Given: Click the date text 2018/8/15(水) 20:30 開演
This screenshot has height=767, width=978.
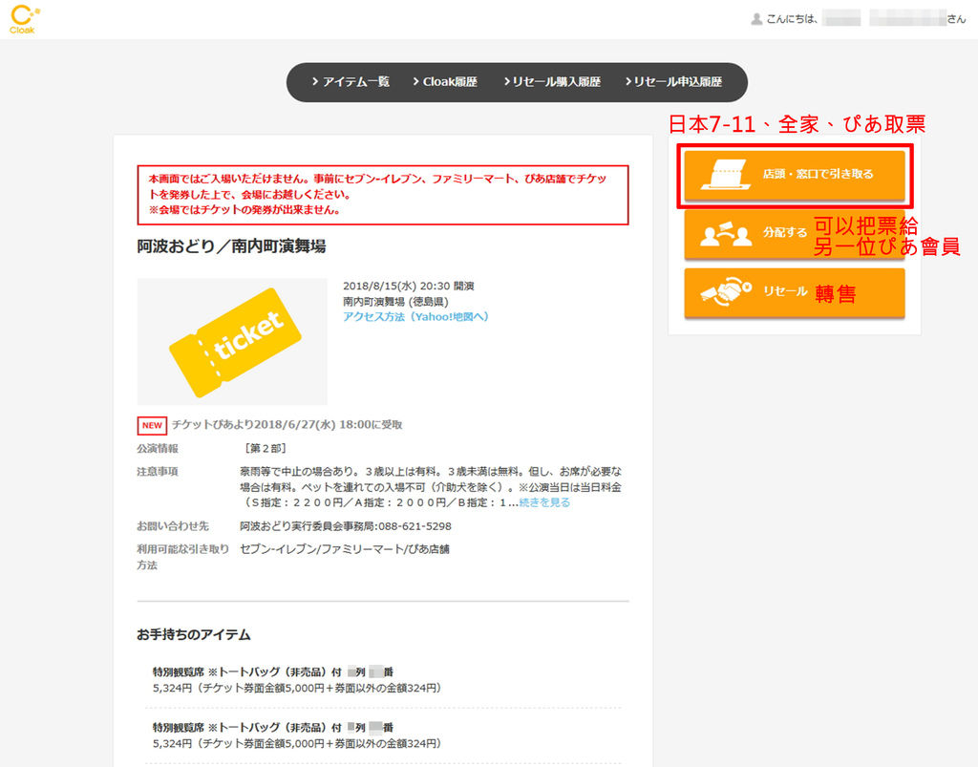Looking at the screenshot, I should [x=409, y=287].
